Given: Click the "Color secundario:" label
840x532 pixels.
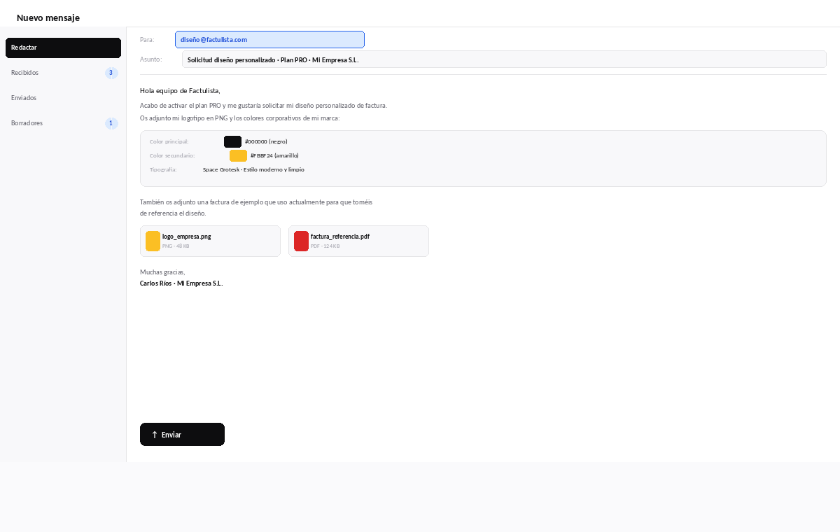Looking at the screenshot, I should coord(172,155).
